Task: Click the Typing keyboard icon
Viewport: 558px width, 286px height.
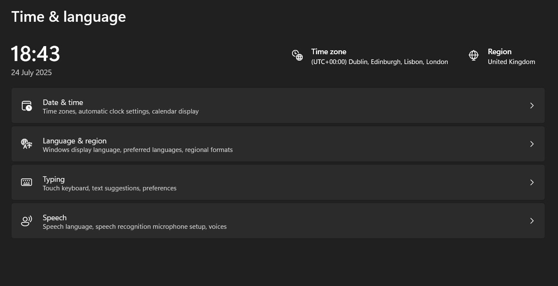Action: (x=27, y=182)
